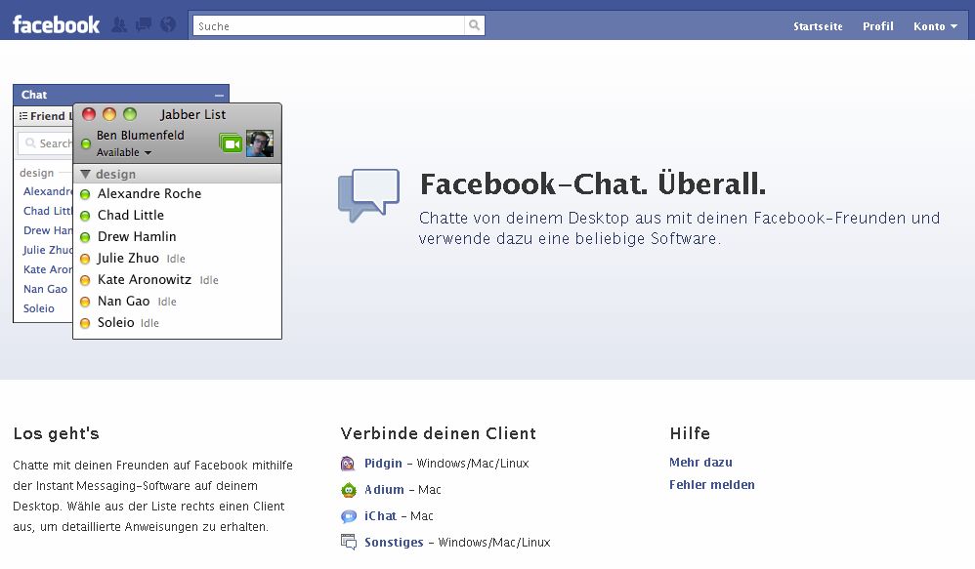The width and height of the screenshot is (975, 569).
Task: Select the iChat speech bubble icon
Action: [348, 515]
